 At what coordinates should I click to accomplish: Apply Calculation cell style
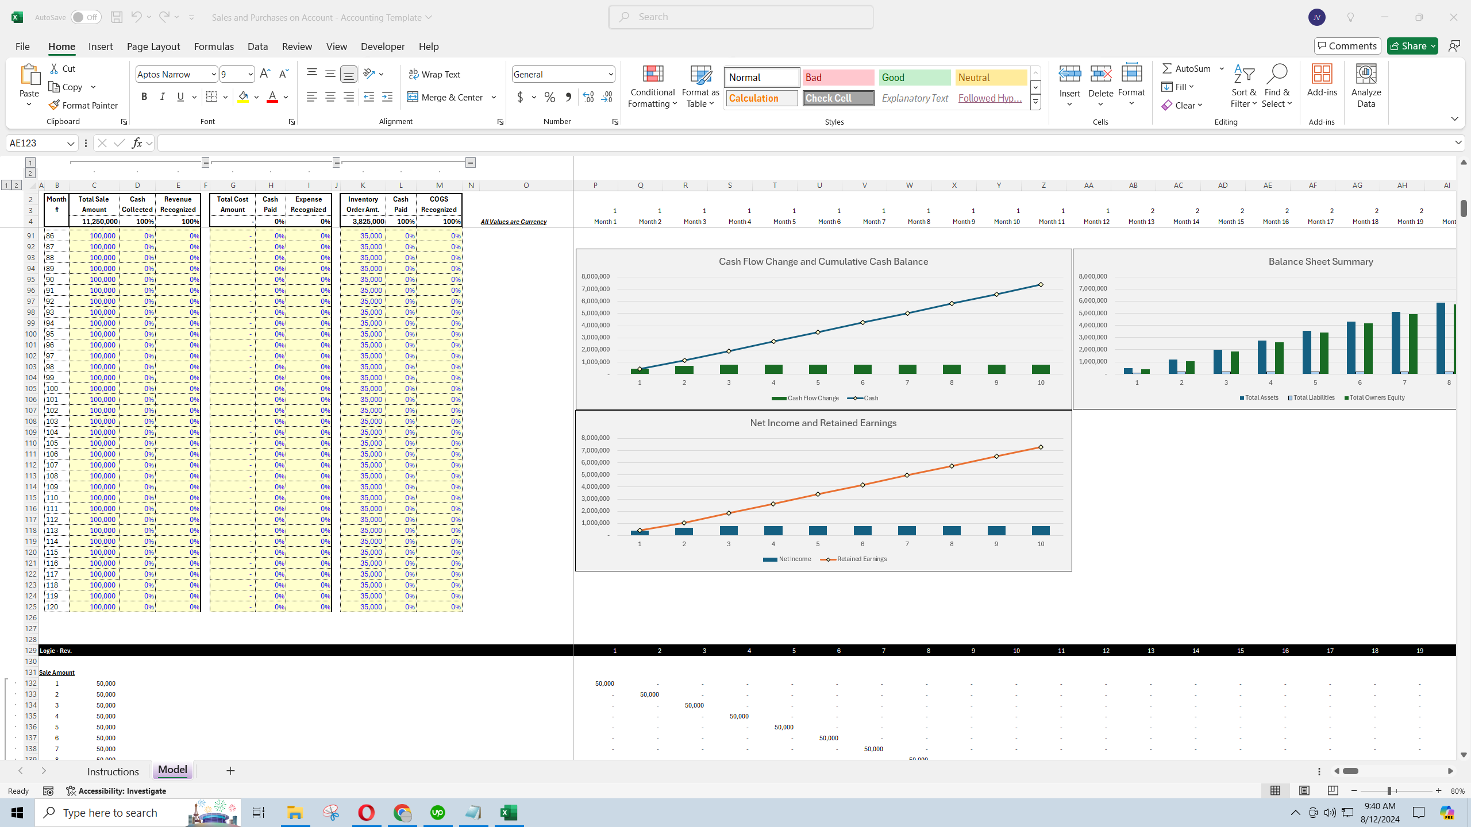coord(762,98)
